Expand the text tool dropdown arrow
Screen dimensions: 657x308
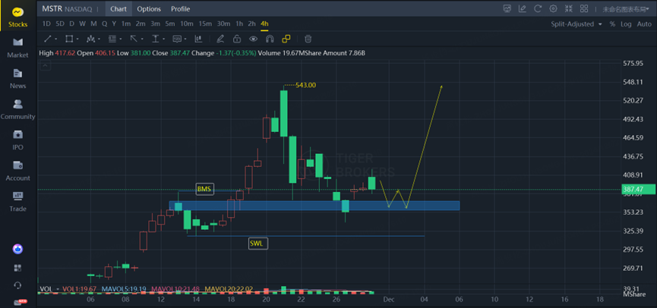pyautogui.click(x=164, y=39)
